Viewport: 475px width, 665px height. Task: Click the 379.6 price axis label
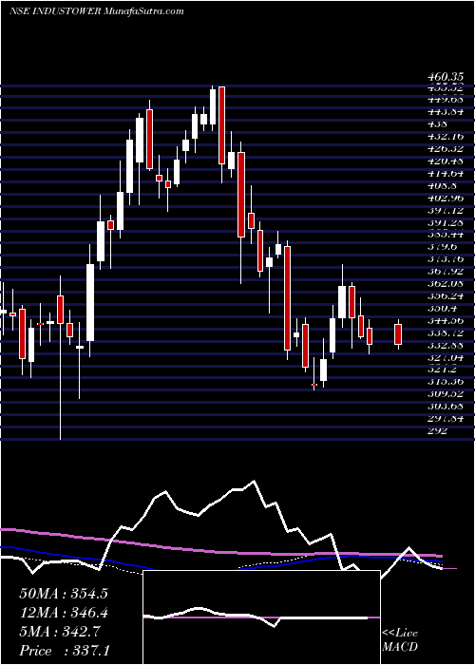(x=443, y=247)
